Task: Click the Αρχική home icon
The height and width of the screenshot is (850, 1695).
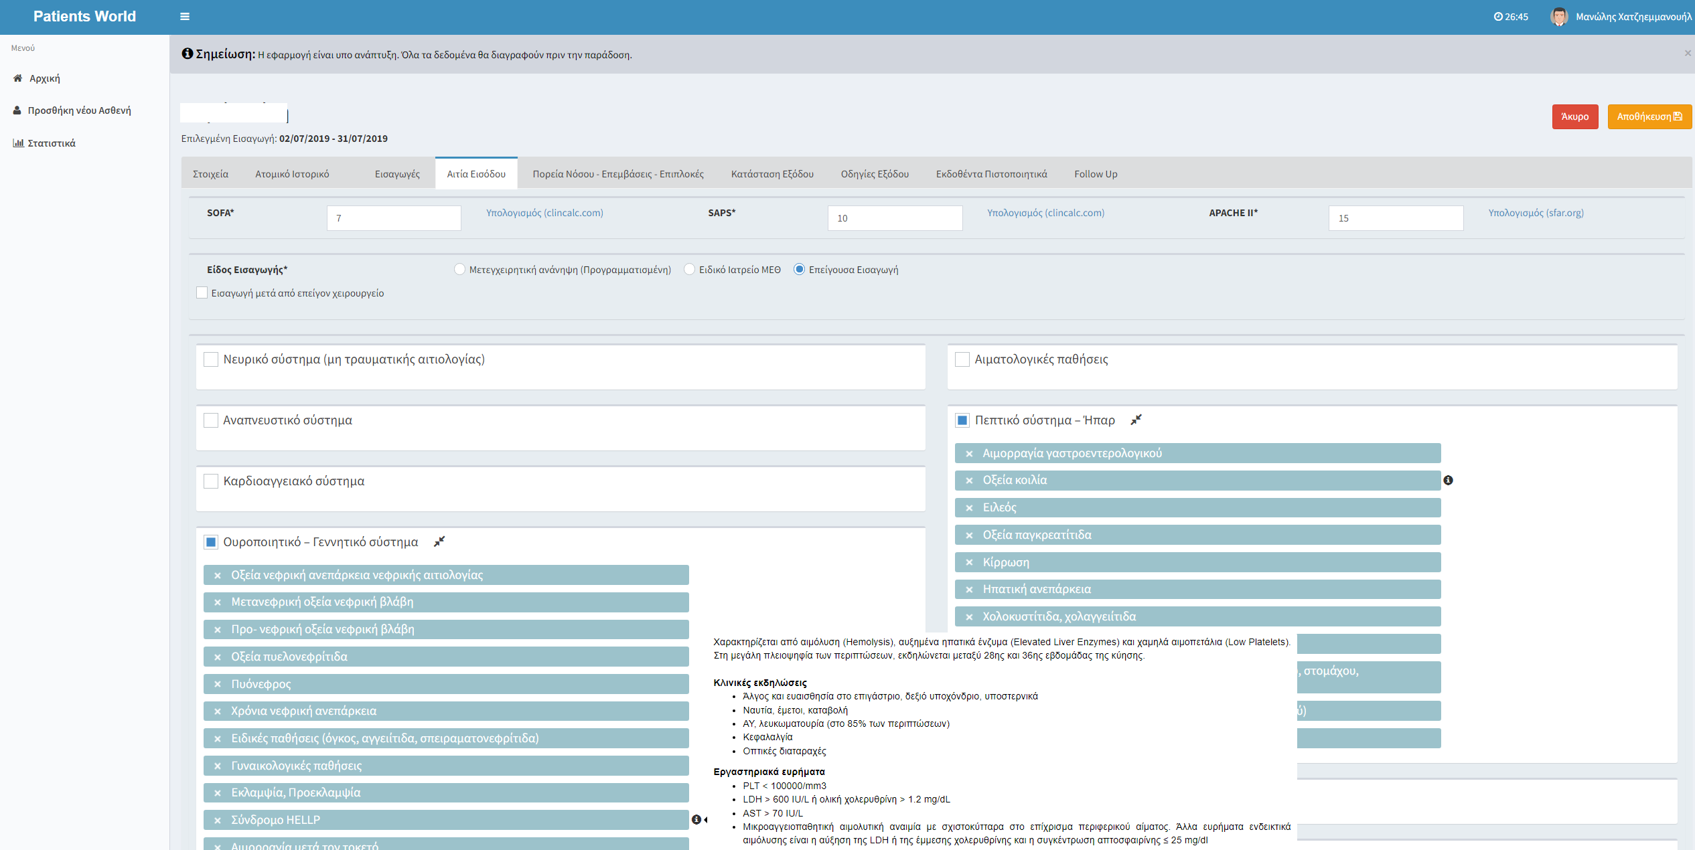Action: (x=18, y=78)
